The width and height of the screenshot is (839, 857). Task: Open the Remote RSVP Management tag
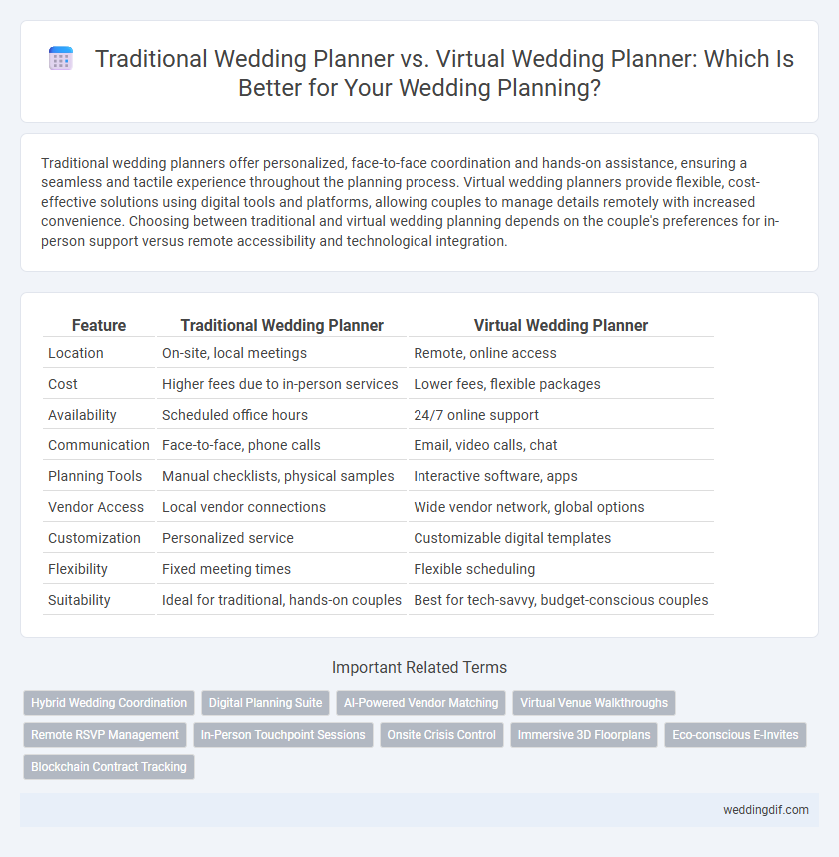[x=105, y=735]
